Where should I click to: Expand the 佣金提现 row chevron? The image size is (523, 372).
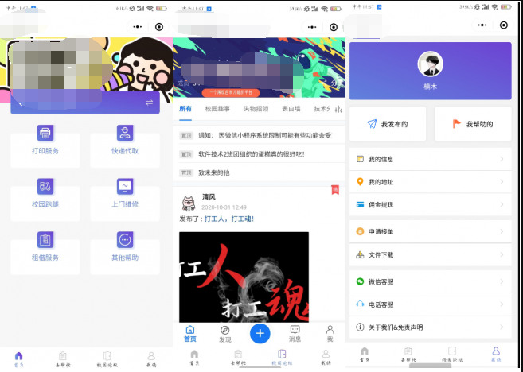click(502, 204)
